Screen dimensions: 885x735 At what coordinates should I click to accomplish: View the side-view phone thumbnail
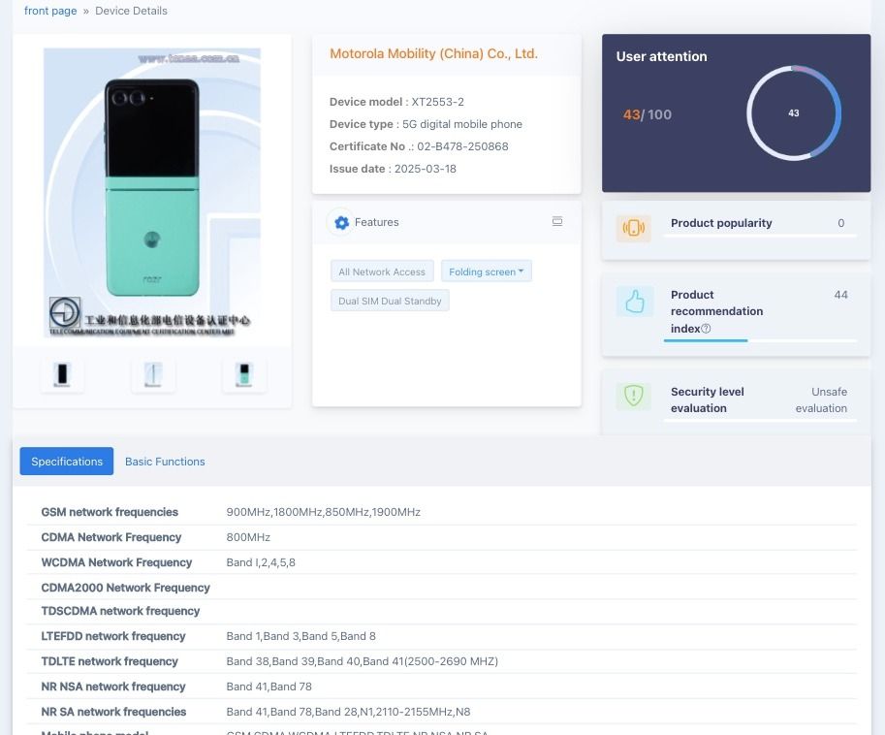click(153, 374)
